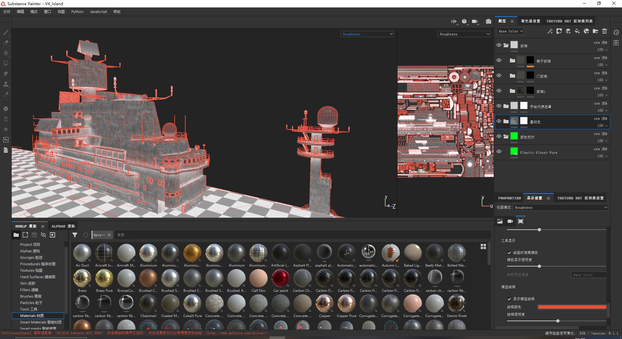Open the Log panel icon on right dock
622x339 pixels.
pyautogui.click(x=616, y=43)
